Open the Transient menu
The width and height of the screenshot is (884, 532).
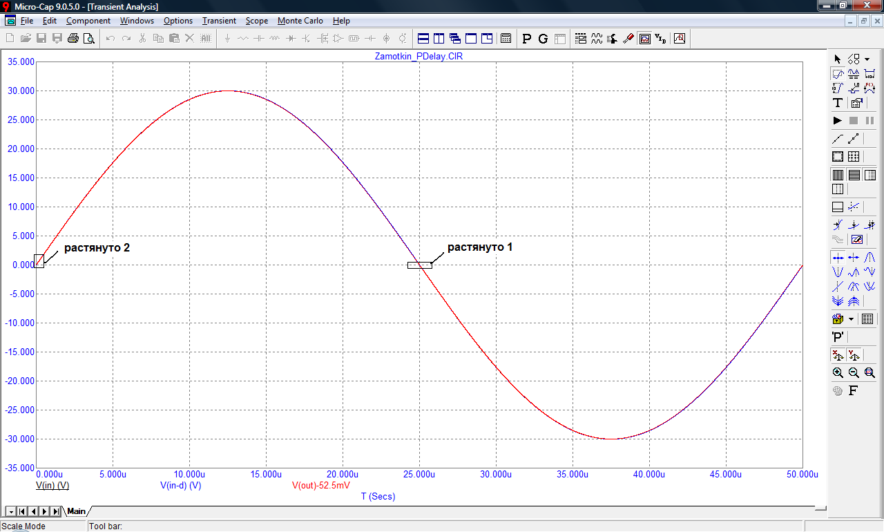(x=219, y=21)
